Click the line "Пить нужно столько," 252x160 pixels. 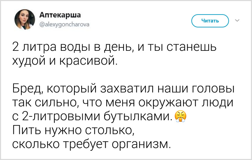pyautogui.click(x=73, y=131)
